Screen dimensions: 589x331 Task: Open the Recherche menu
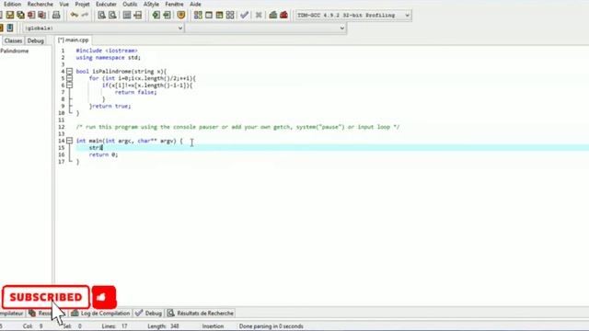point(40,4)
